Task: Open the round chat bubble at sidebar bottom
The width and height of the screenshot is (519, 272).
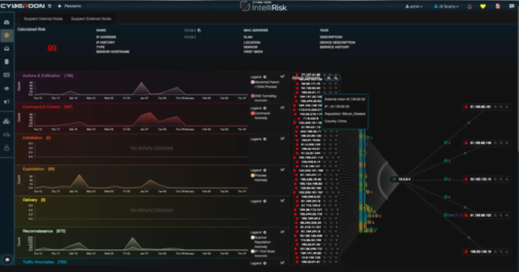Action: tap(7, 259)
